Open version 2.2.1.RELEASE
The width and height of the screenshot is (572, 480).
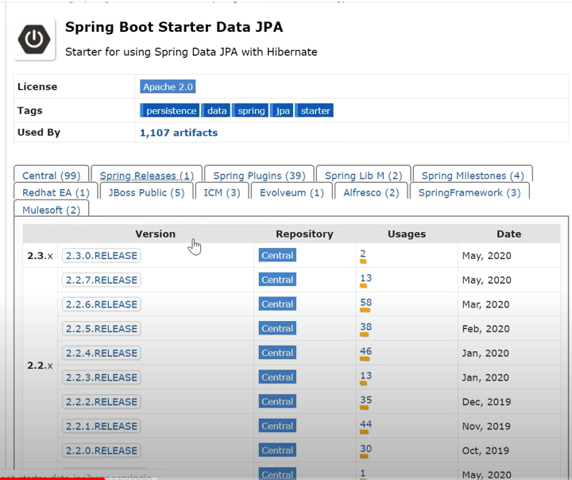pyautogui.click(x=102, y=426)
